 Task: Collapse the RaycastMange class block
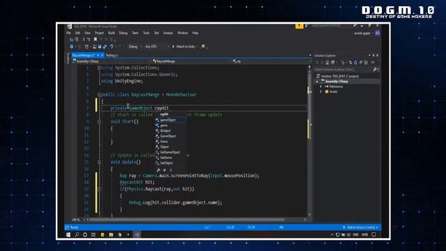(x=99, y=95)
